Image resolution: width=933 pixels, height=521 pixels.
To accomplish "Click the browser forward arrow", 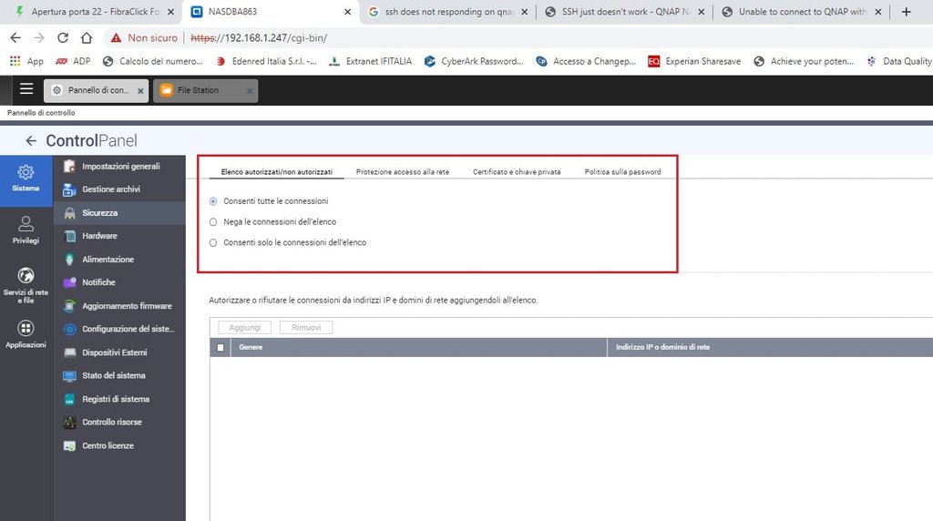I will pyautogui.click(x=38, y=37).
